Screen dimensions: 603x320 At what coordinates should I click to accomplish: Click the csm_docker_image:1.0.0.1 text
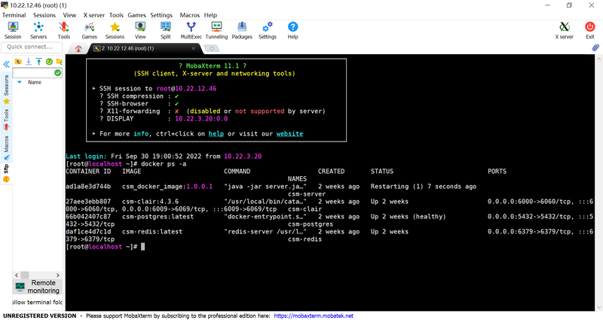click(x=167, y=186)
